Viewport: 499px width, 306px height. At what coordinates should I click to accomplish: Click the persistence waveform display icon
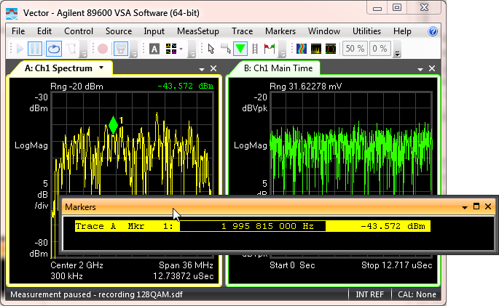pyautogui.click(x=331, y=49)
